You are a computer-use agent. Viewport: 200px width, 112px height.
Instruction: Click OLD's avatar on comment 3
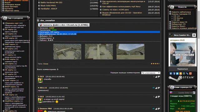(40, 100)
